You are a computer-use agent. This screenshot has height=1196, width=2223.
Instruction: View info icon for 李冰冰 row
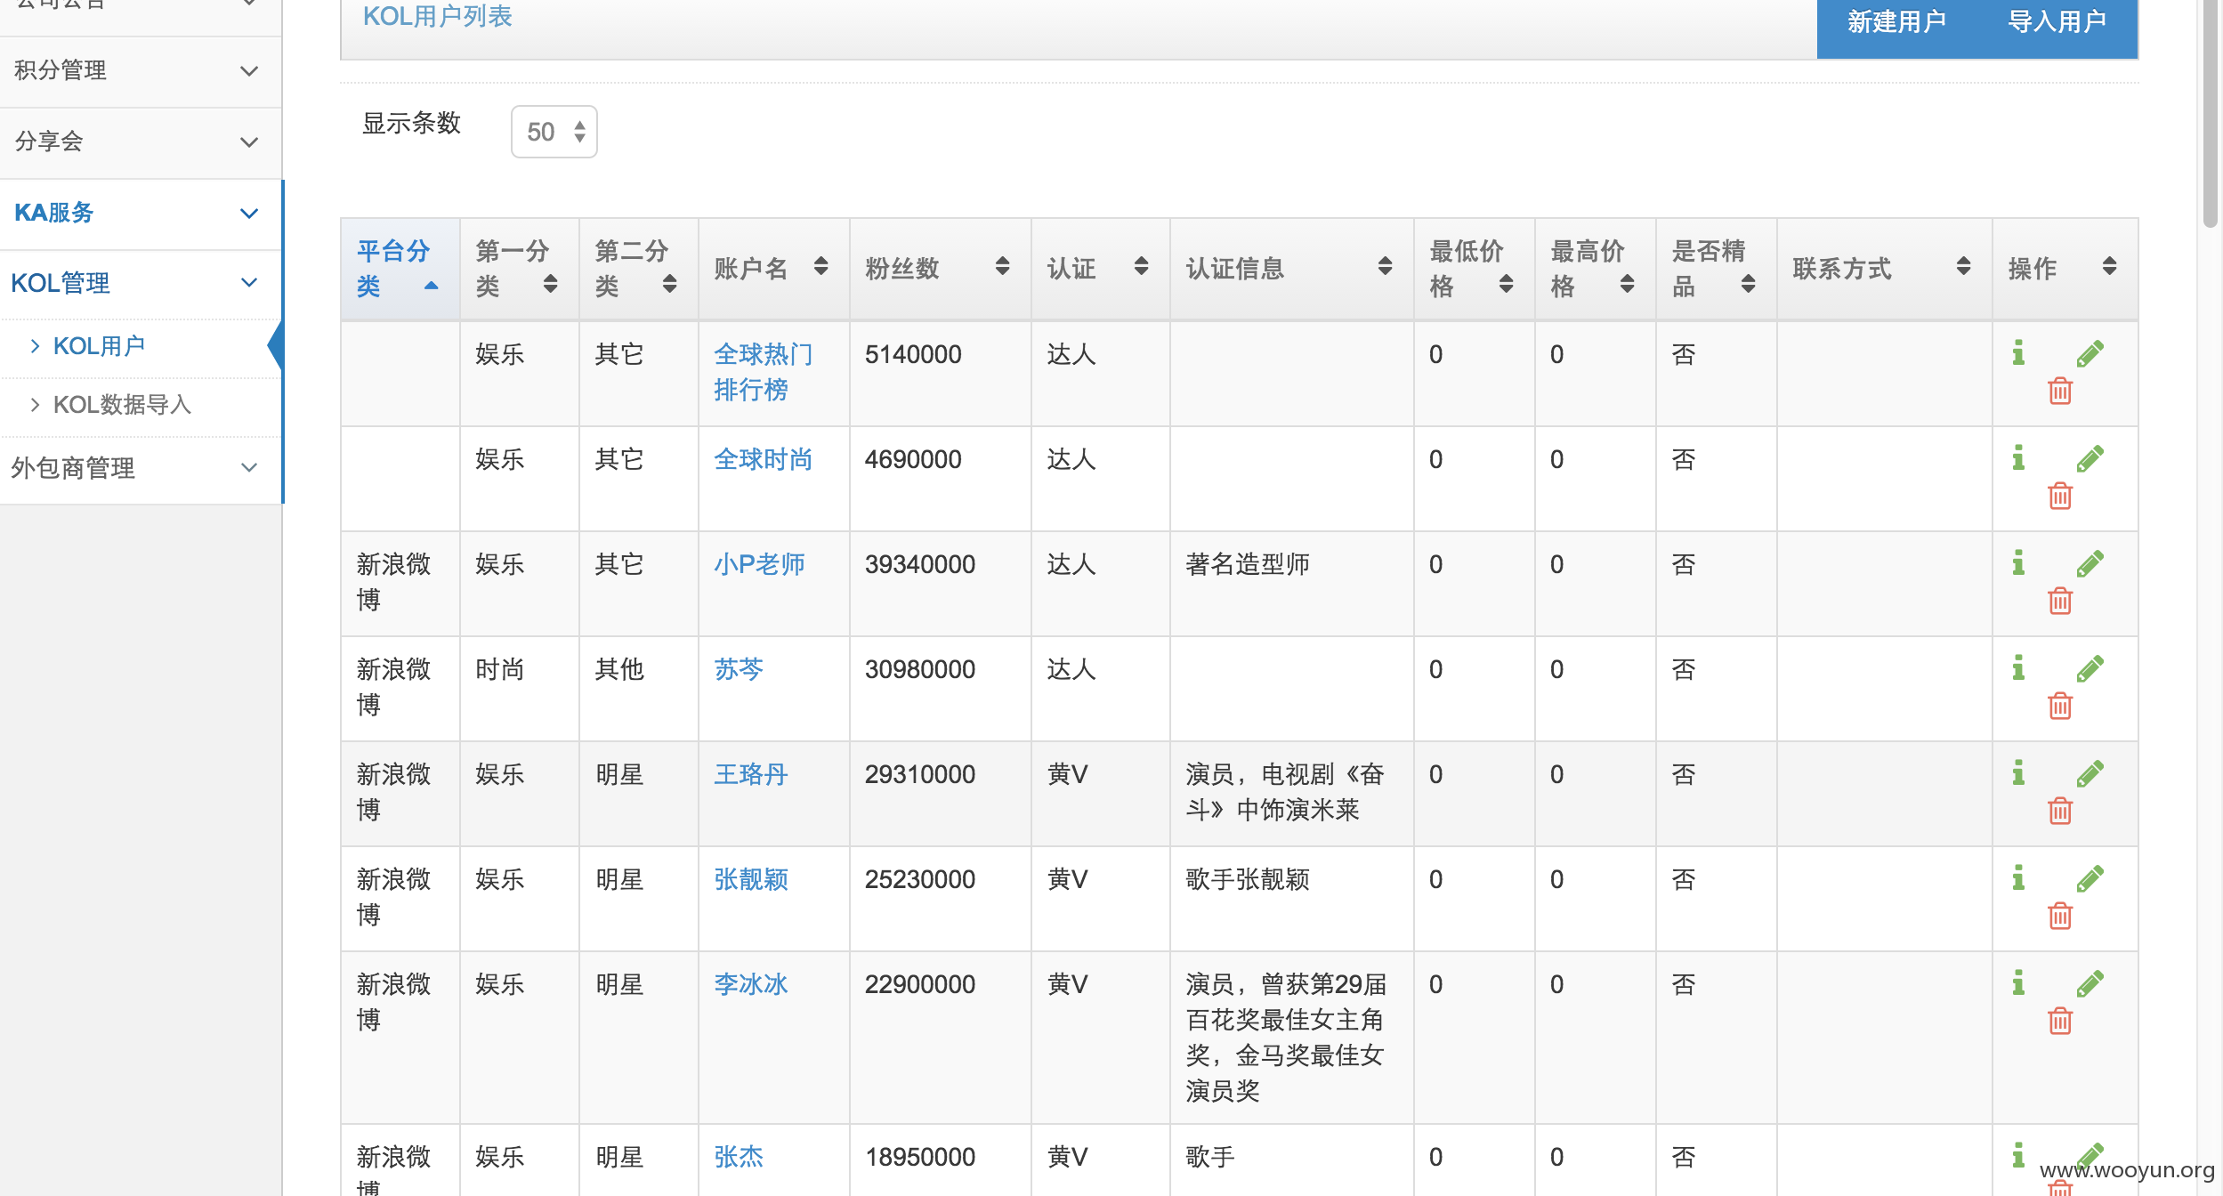(x=2018, y=983)
